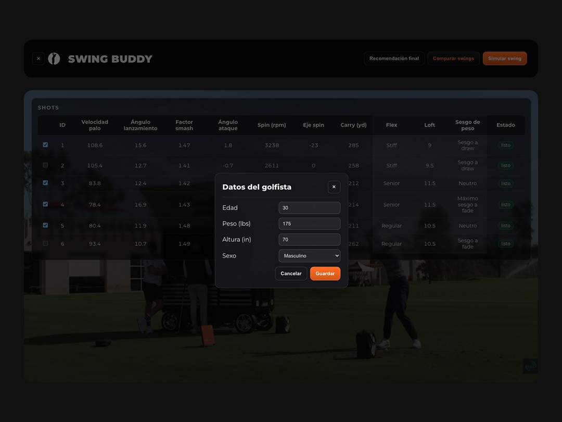Viewport: 562px width, 422px height.
Task: Click the Flex column header
Action: [391, 125]
